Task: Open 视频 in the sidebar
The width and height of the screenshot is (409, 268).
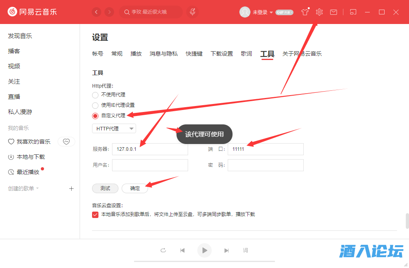Action: (14, 66)
